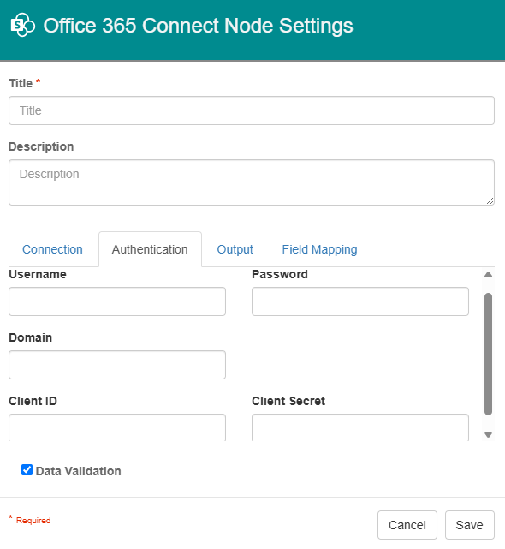Open the Output tab
The width and height of the screenshot is (505, 549).
(x=235, y=249)
